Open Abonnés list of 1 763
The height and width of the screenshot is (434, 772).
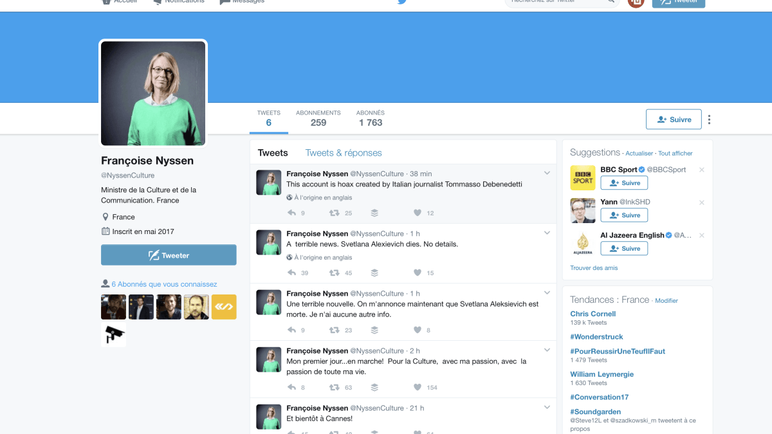371,118
